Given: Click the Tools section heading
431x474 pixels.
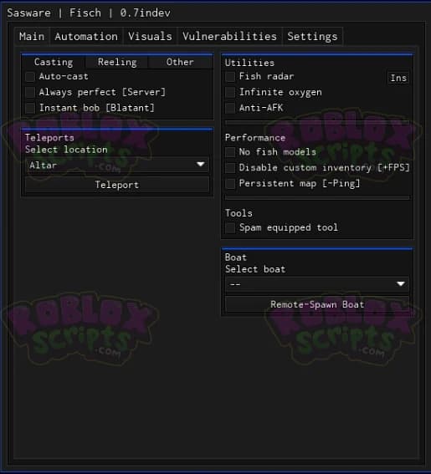Looking at the screenshot, I should click(x=239, y=213).
